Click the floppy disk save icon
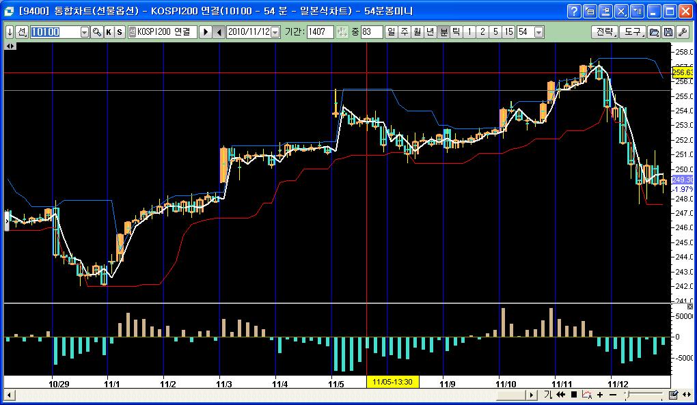 tap(668, 32)
